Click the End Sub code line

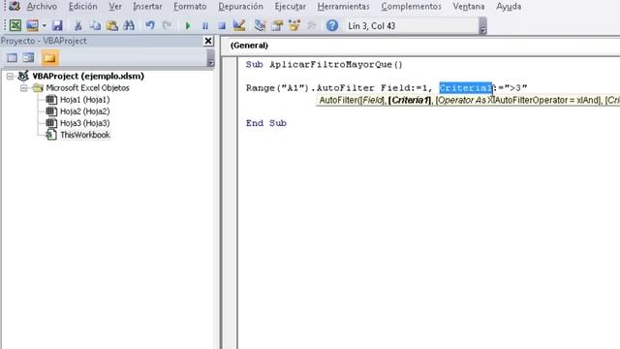(x=265, y=123)
